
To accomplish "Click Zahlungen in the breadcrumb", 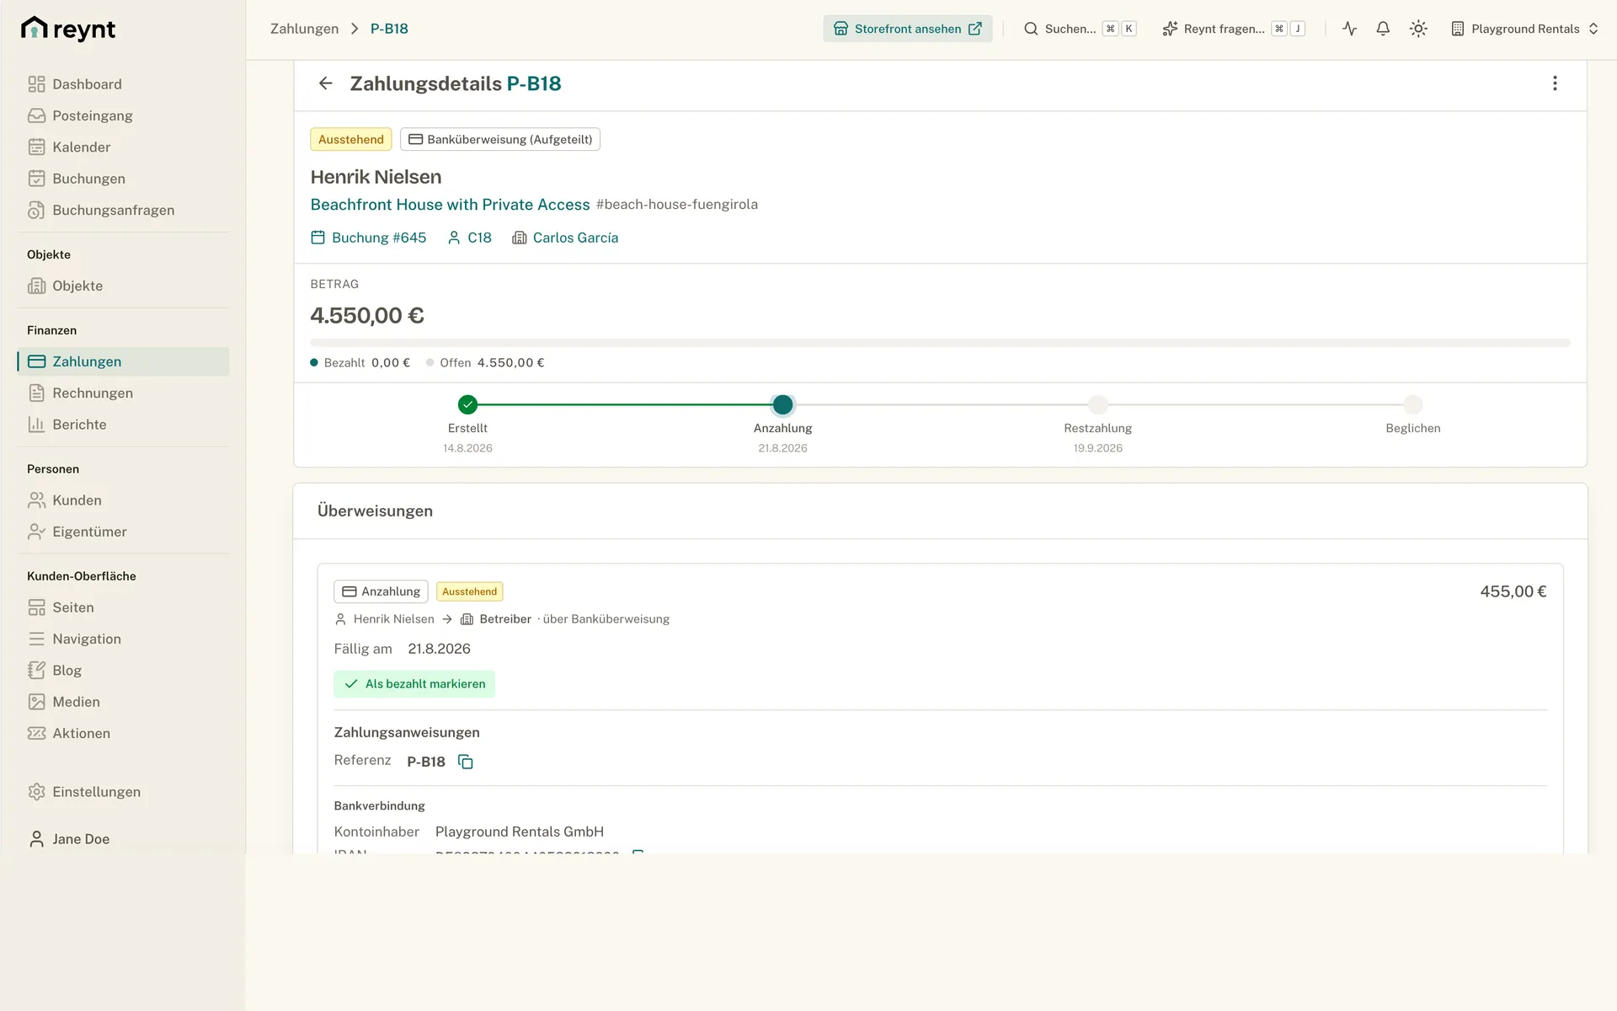I will [x=304, y=29].
